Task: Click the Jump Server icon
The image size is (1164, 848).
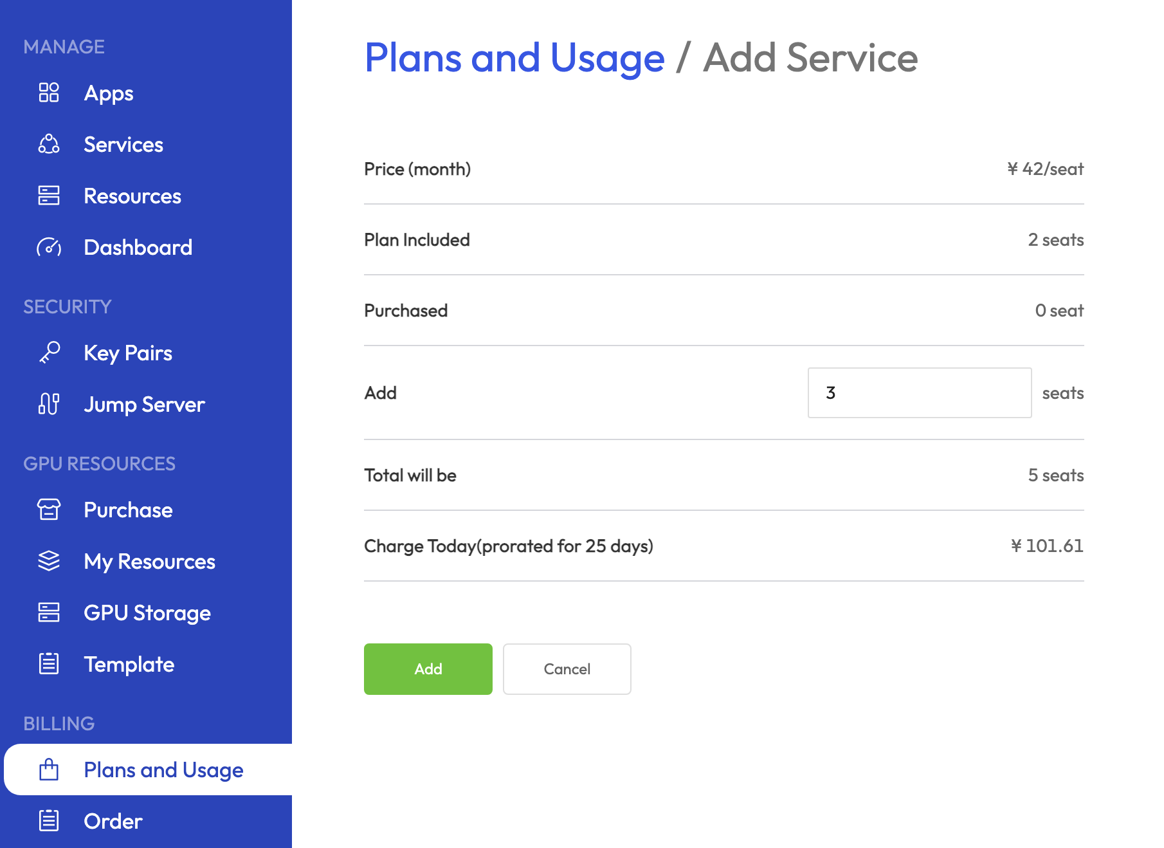Action: (x=49, y=404)
